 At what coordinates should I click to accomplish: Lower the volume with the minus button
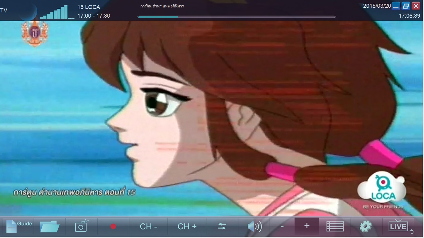[282, 226]
